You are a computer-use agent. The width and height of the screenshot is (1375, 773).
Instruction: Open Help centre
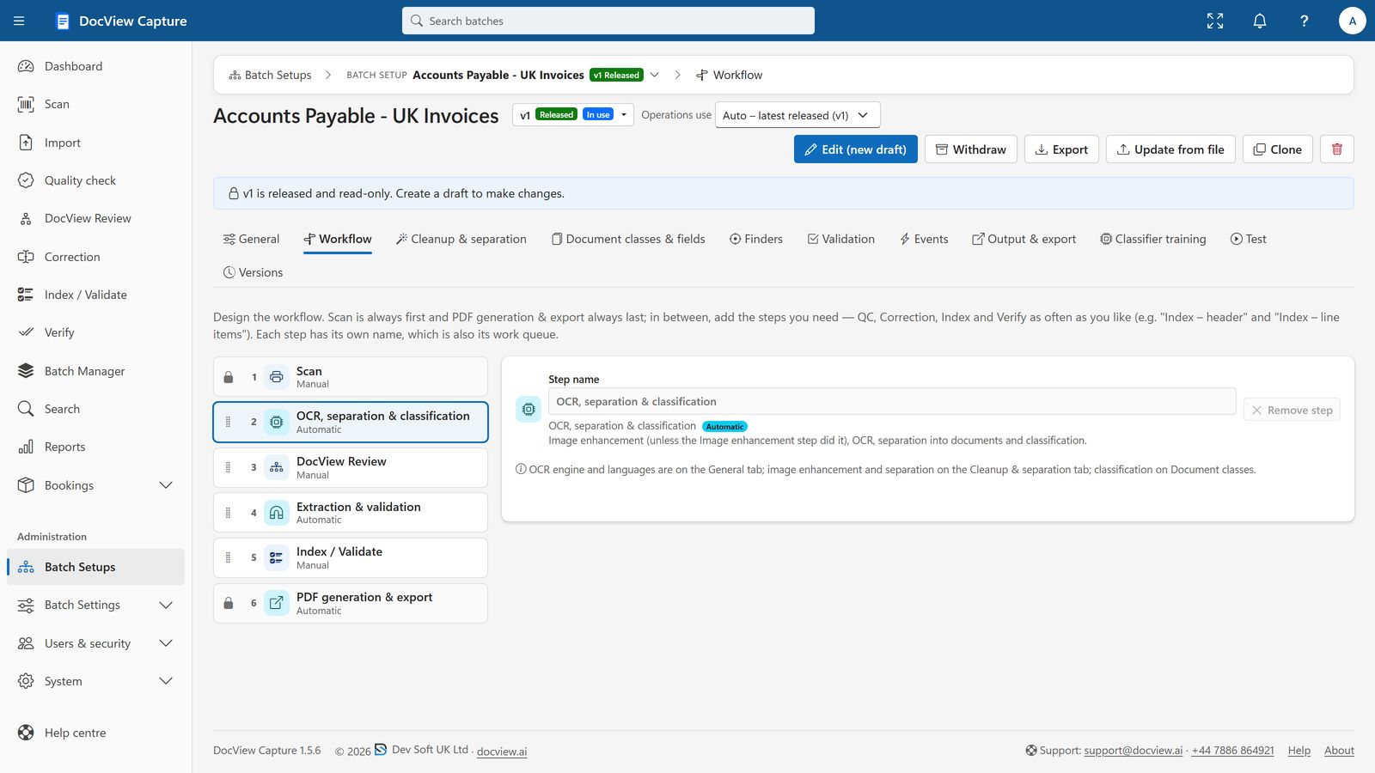pos(95,733)
